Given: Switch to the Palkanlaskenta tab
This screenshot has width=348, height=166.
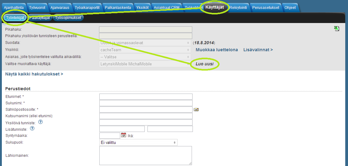Looking at the screenshot, I should (x=118, y=7).
